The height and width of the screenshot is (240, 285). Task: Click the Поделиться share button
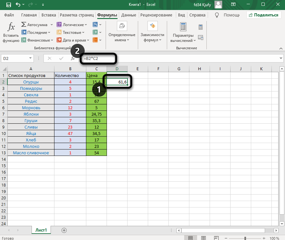[x=263, y=15]
